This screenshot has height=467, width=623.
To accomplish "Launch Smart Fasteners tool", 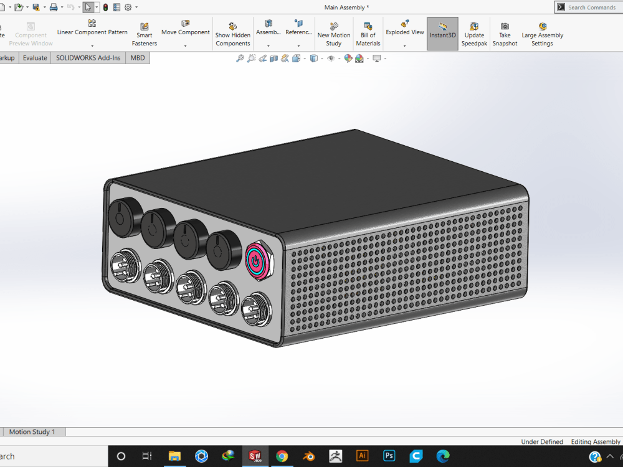I will coord(145,34).
